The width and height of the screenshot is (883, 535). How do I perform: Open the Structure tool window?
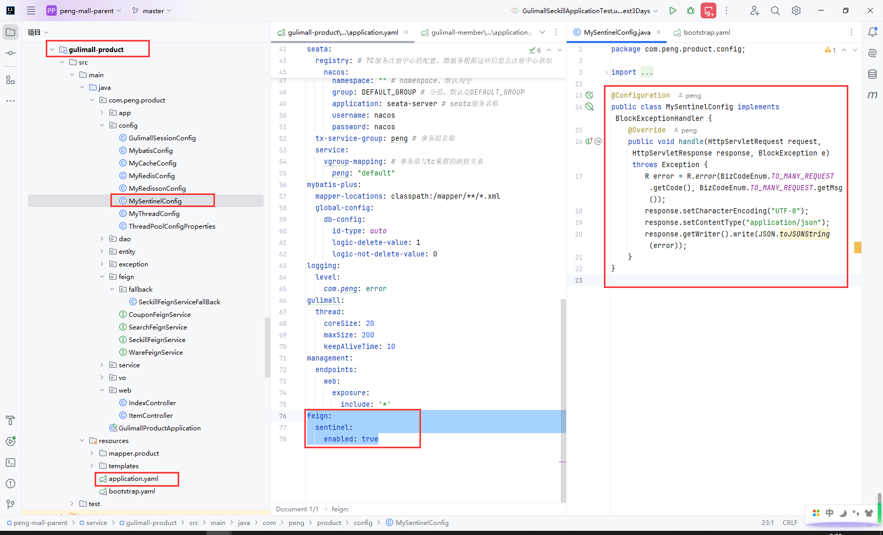pos(11,80)
